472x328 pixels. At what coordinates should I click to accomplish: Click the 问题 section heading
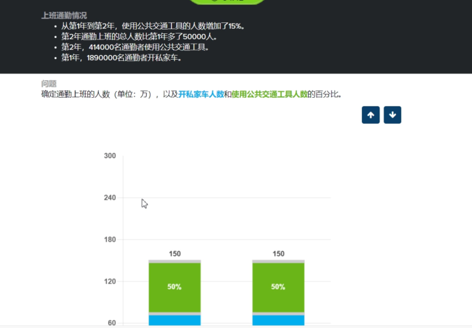pyautogui.click(x=49, y=84)
